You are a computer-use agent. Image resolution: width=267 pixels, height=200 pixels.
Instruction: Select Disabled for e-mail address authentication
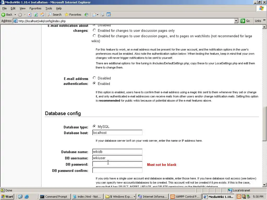[x=94, y=78]
